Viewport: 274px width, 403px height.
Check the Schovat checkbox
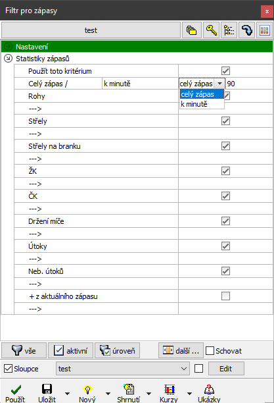point(210,350)
